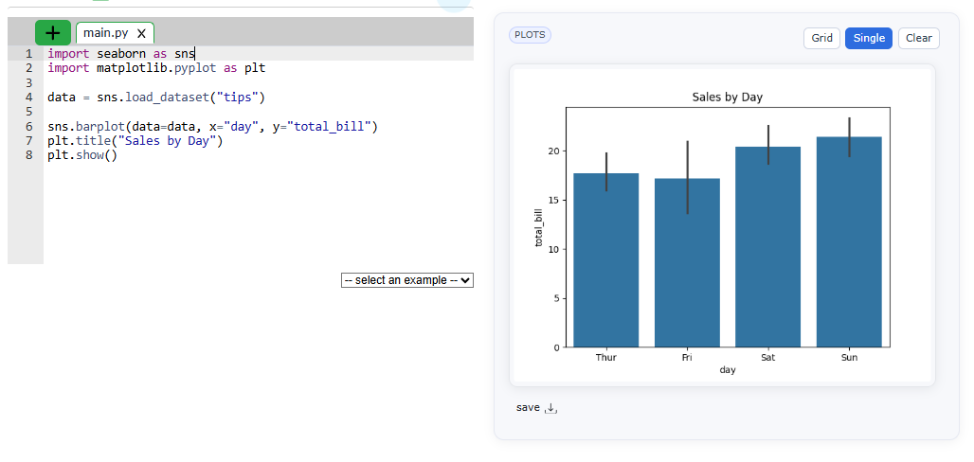Click the 'Sales by Day' chart title
The height and width of the screenshot is (462, 974).
727,98
